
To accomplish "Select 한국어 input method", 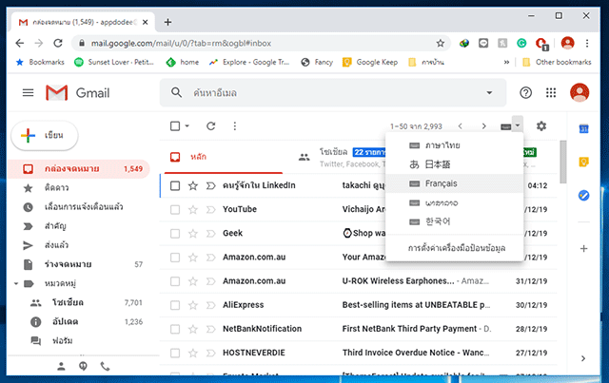I will [x=455, y=221].
